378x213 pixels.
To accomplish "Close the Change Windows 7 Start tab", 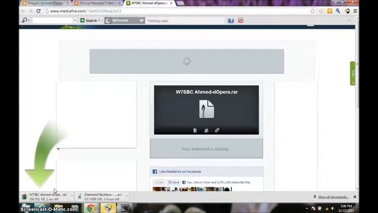I will 119,3.
